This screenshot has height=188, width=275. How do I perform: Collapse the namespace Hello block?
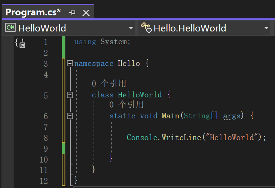pyautogui.click(x=70, y=64)
